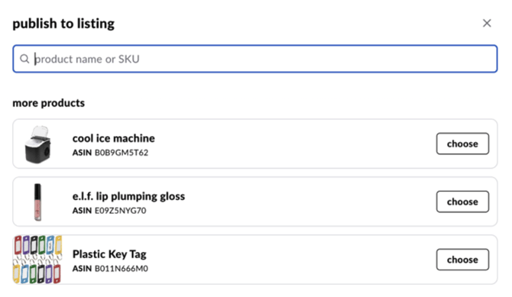Click the Plastic Key Tag title
The image size is (512, 297).
coord(109,254)
